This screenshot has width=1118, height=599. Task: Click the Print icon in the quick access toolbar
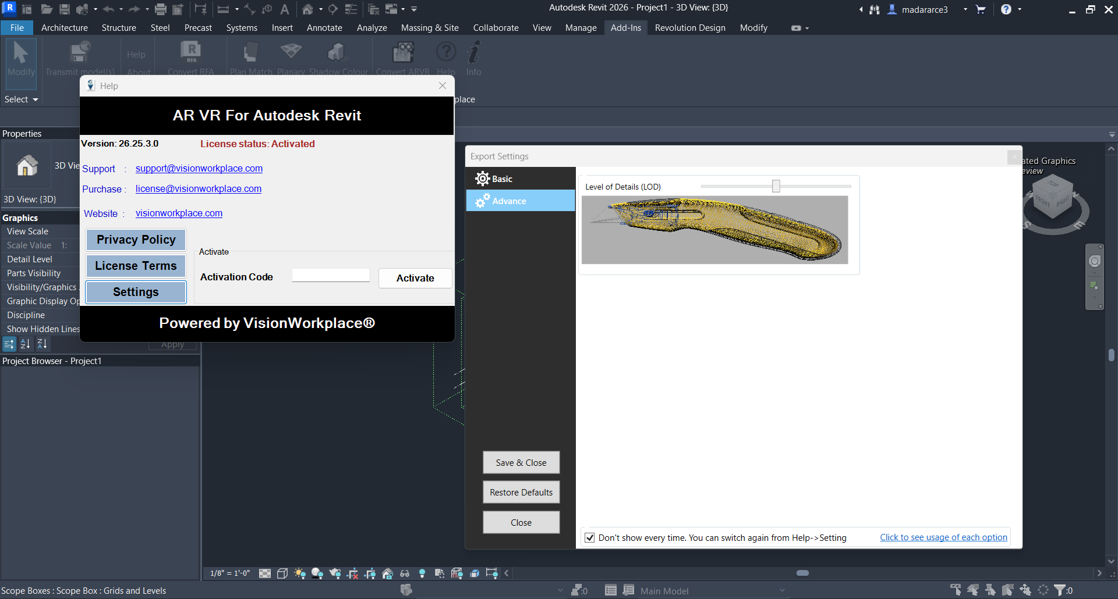[x=161, y=9]
